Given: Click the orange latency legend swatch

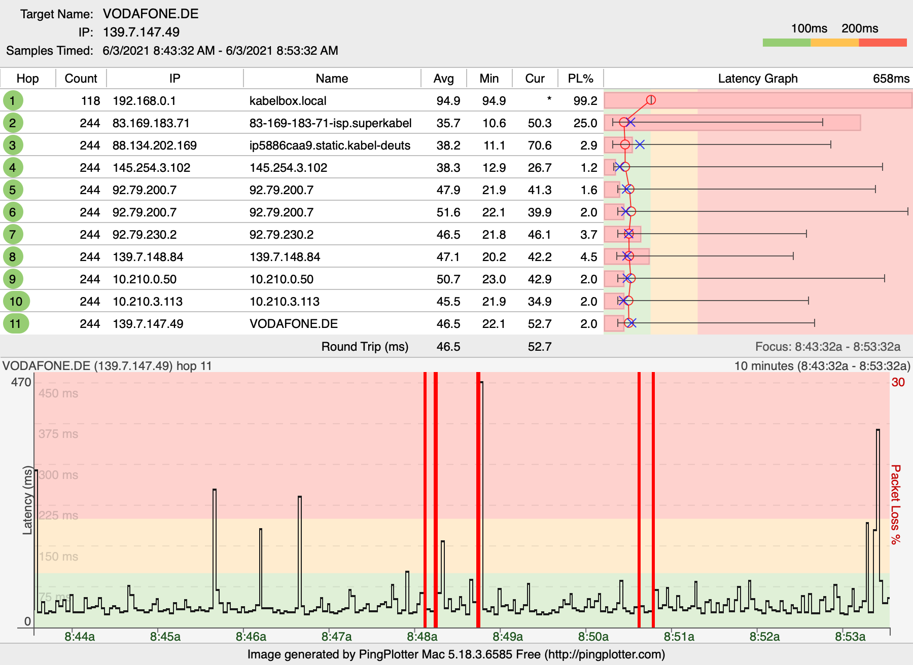Looking at the screenshot, I should click(x=834, y=43).
